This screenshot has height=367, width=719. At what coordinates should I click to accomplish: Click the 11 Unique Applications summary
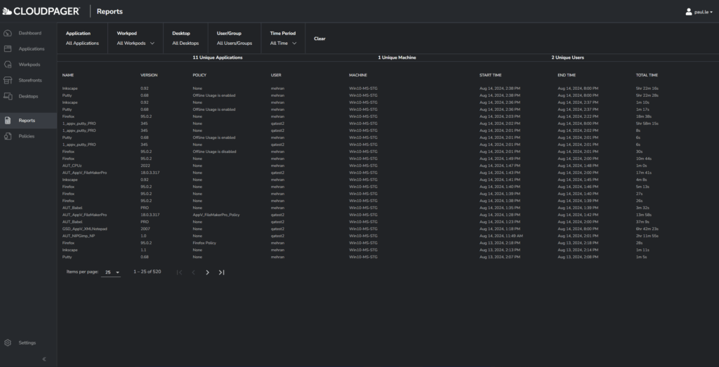click(218, 58)
